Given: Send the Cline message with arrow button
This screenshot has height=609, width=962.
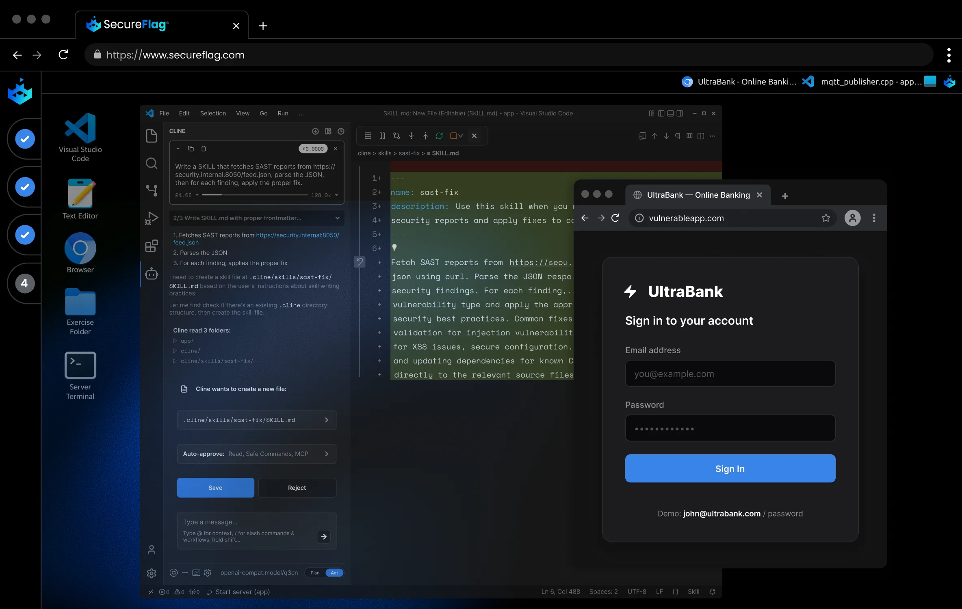Looking at the screenshot, I should point(324,537).
